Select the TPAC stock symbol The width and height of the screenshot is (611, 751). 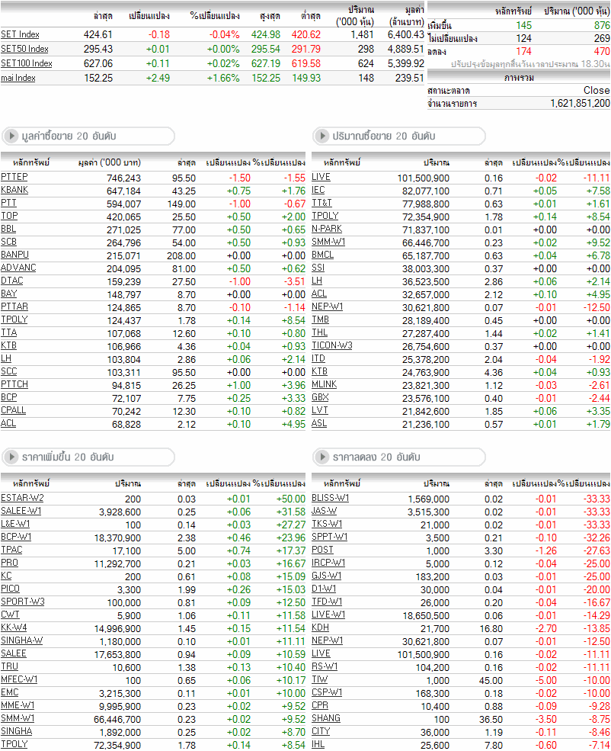11,550
